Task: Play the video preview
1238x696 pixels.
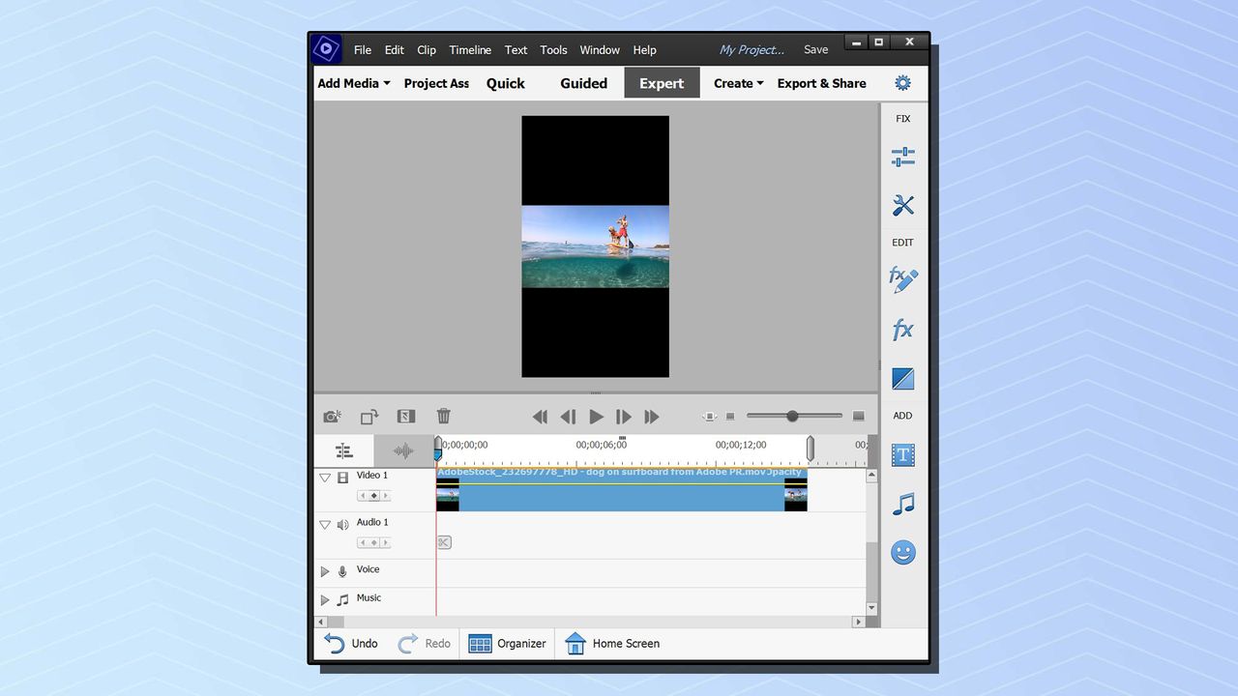Action: (596, 417)
